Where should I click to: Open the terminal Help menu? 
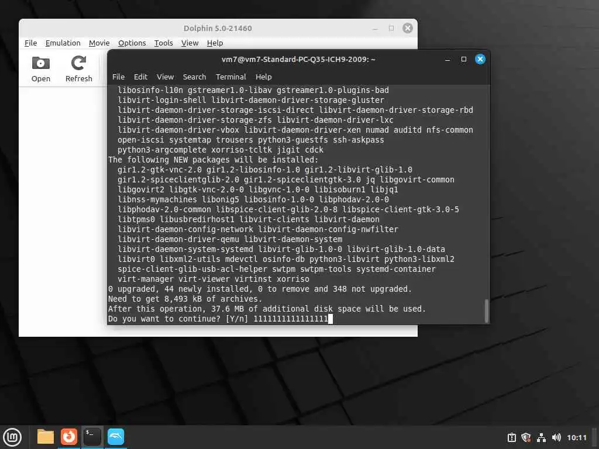[x=263, y=77]
